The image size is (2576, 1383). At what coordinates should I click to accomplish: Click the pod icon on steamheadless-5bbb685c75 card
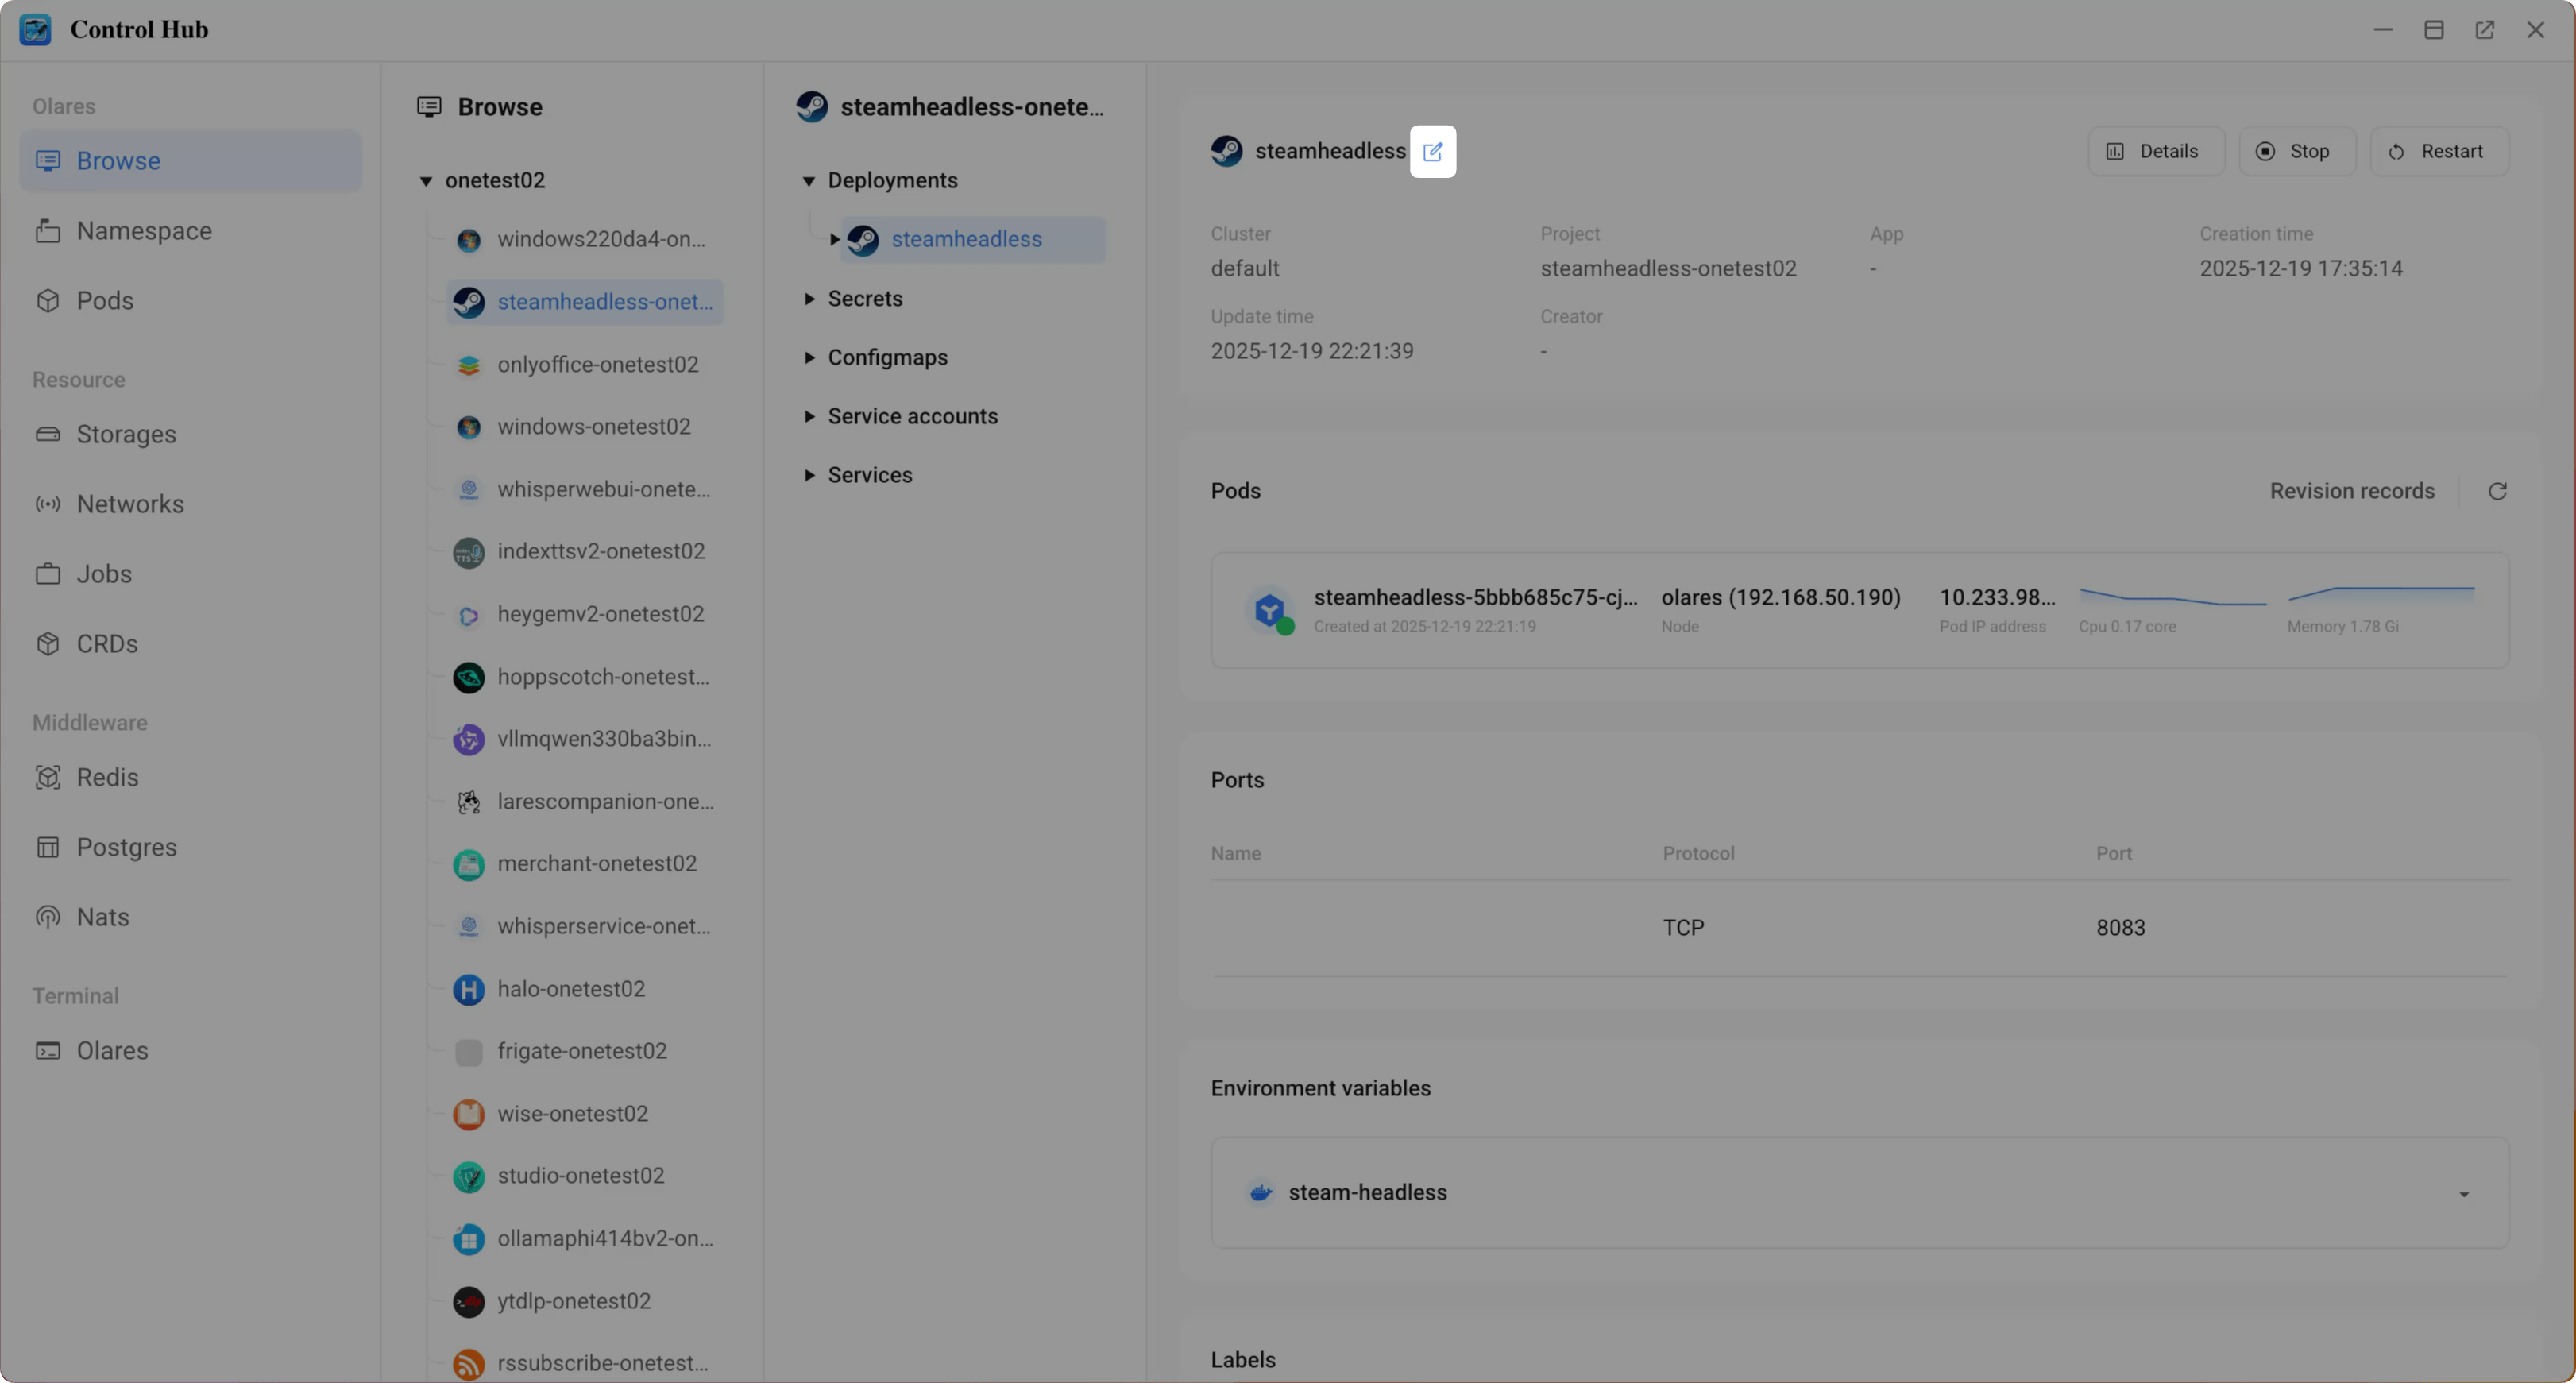[x=1269, y=610]
